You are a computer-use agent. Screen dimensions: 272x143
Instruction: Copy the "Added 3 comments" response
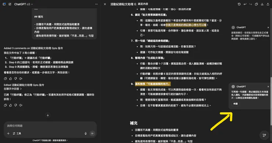(6, 79)
